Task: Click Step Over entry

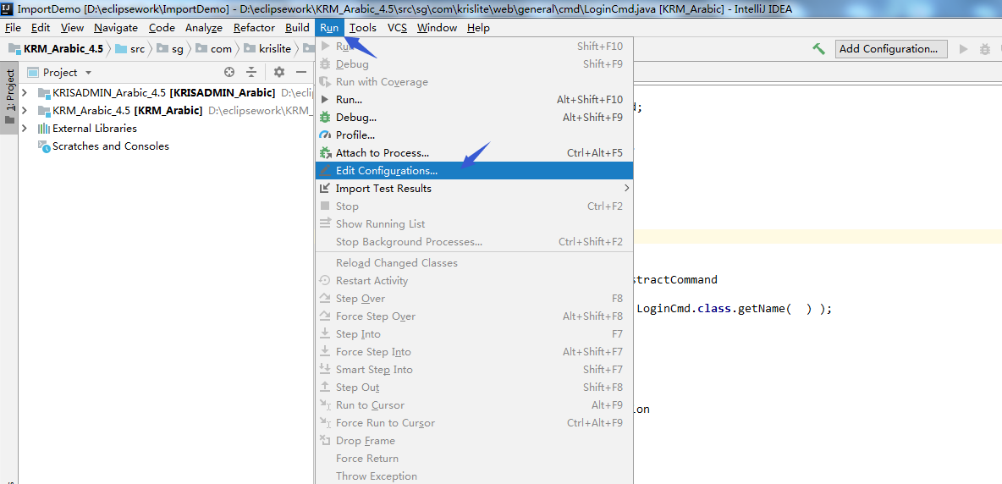Action: [474, 299]
